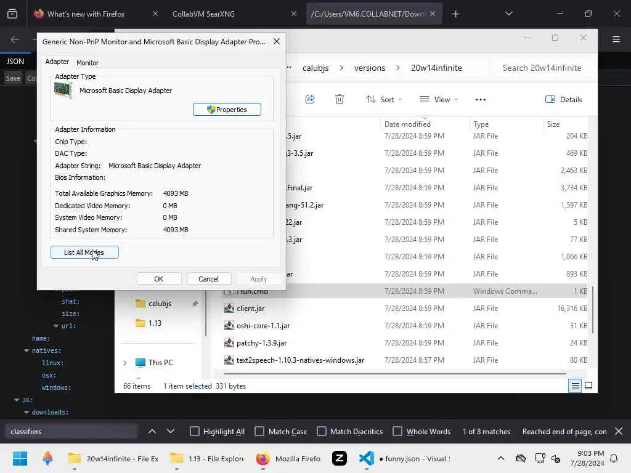Click OK in adapter properties dialog
This screenshot has height=473, width=631.
(159, 279)
